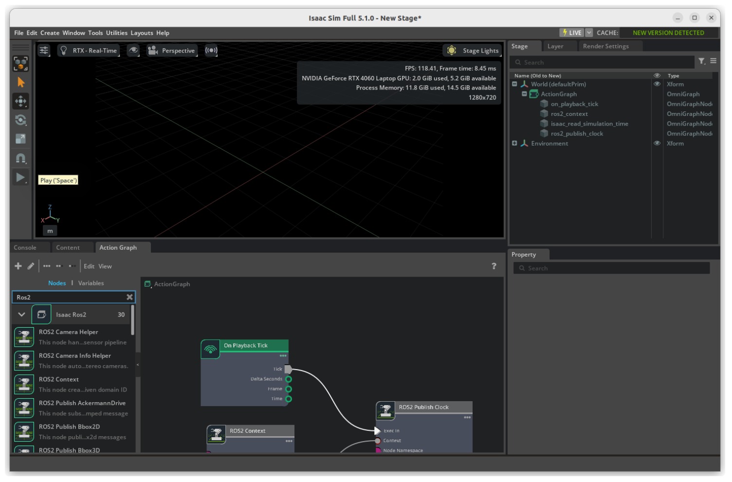Open the Layouts menu
Screen dimensions: 732x482
142,33
